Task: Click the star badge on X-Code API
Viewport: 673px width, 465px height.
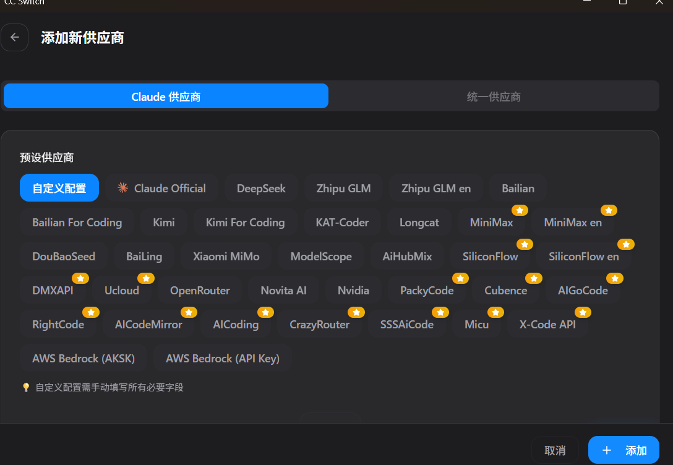Action: [x=583, y=312]
